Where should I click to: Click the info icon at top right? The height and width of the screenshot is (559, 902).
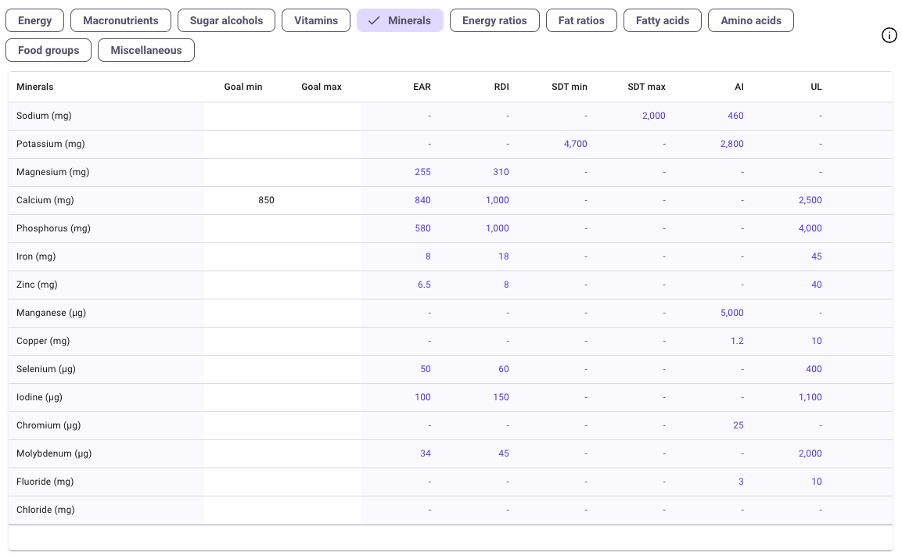(889, 35)
